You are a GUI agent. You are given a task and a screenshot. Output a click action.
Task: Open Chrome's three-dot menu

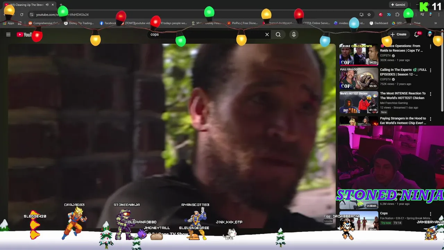pyautogui.click(x=438, y=15)
